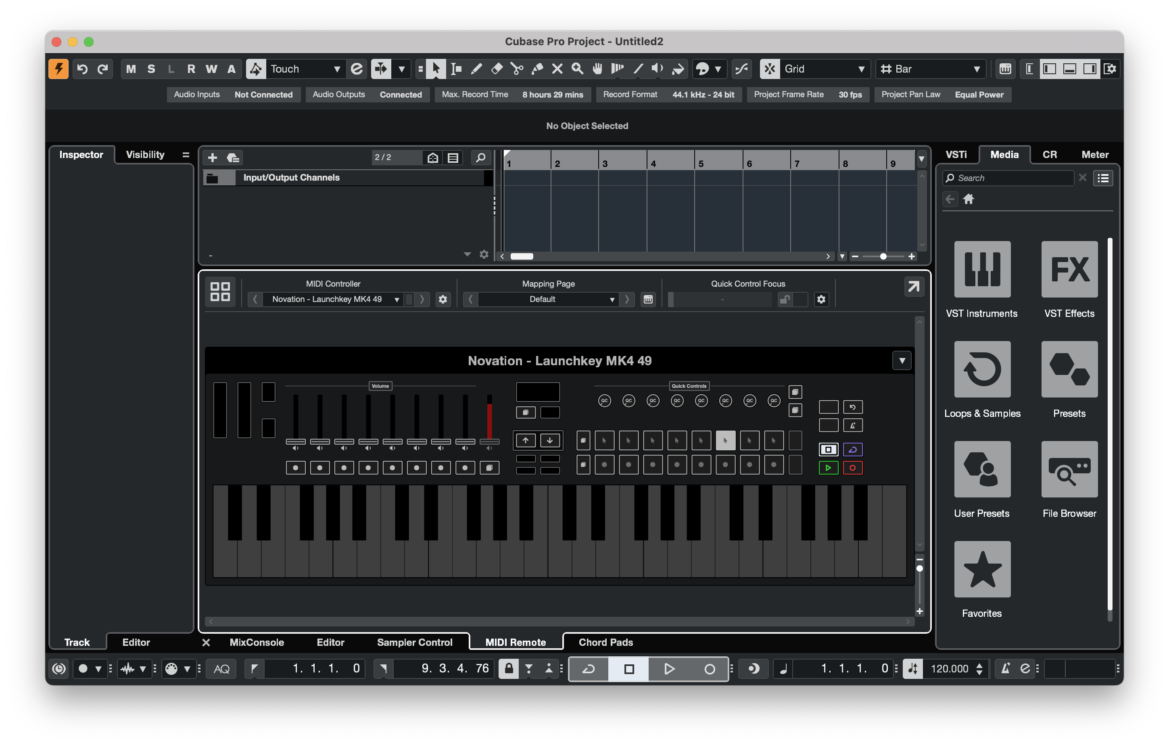Select the Comp hand tool
This screenshot has width=1169, height=745.
coord(597,69)
